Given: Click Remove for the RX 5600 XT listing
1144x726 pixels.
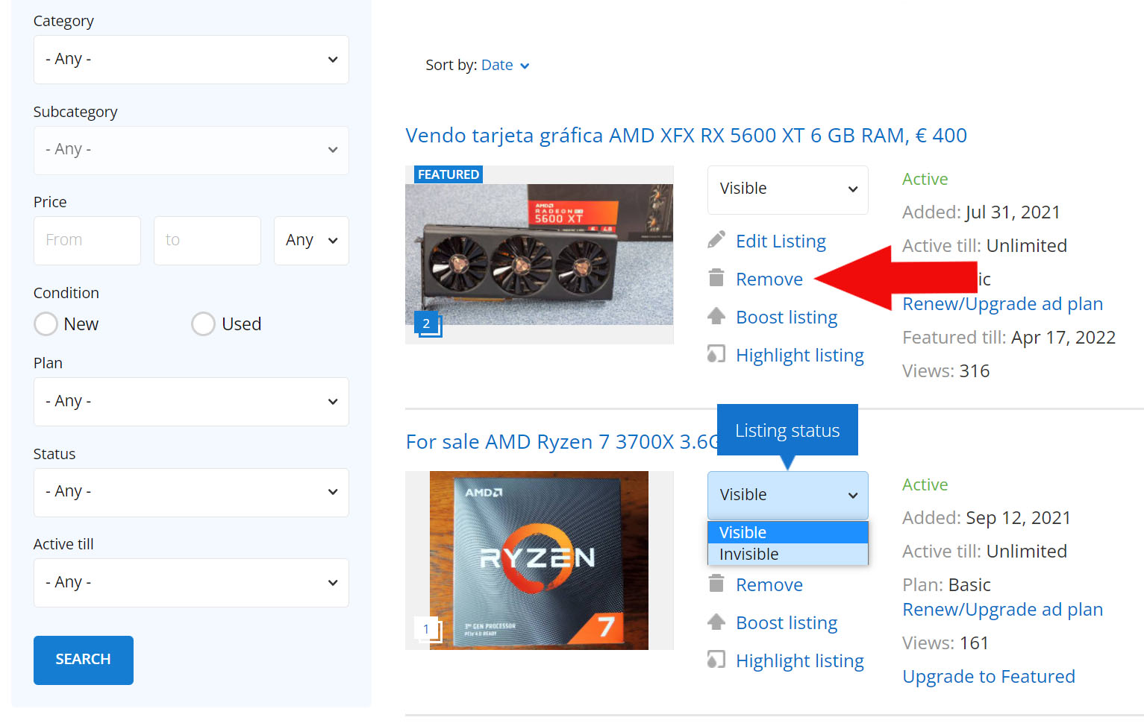Looking at the screenshot, I should click(769, 279).
